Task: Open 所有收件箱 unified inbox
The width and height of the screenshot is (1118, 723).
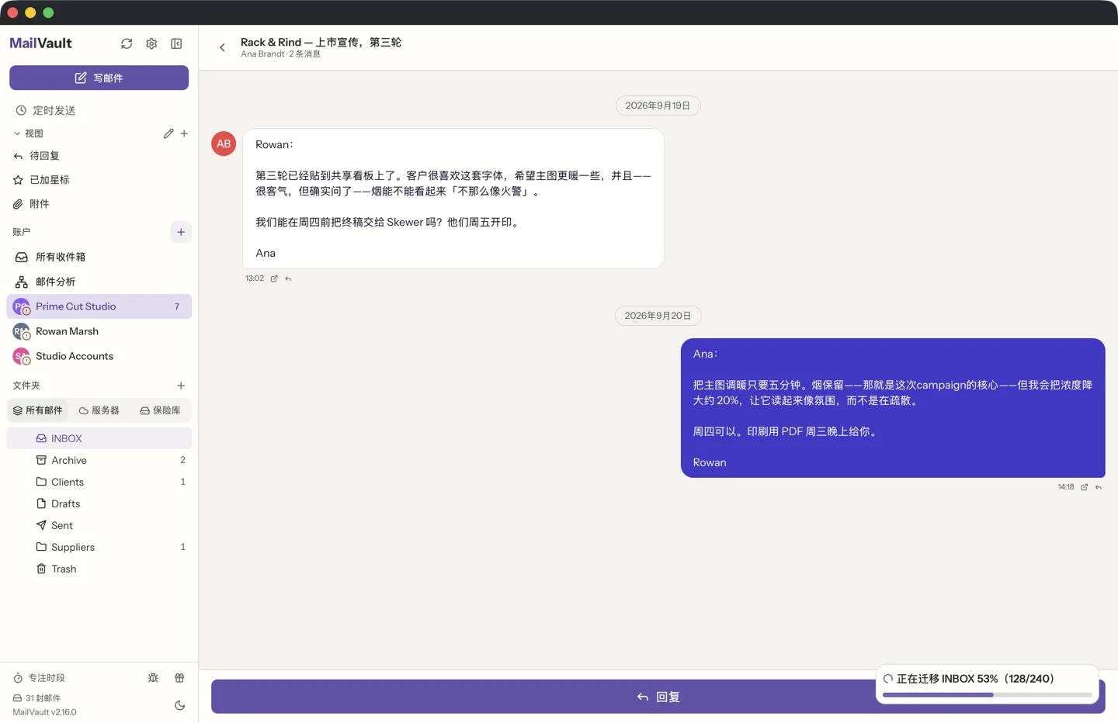Action: tap(99, 257)
